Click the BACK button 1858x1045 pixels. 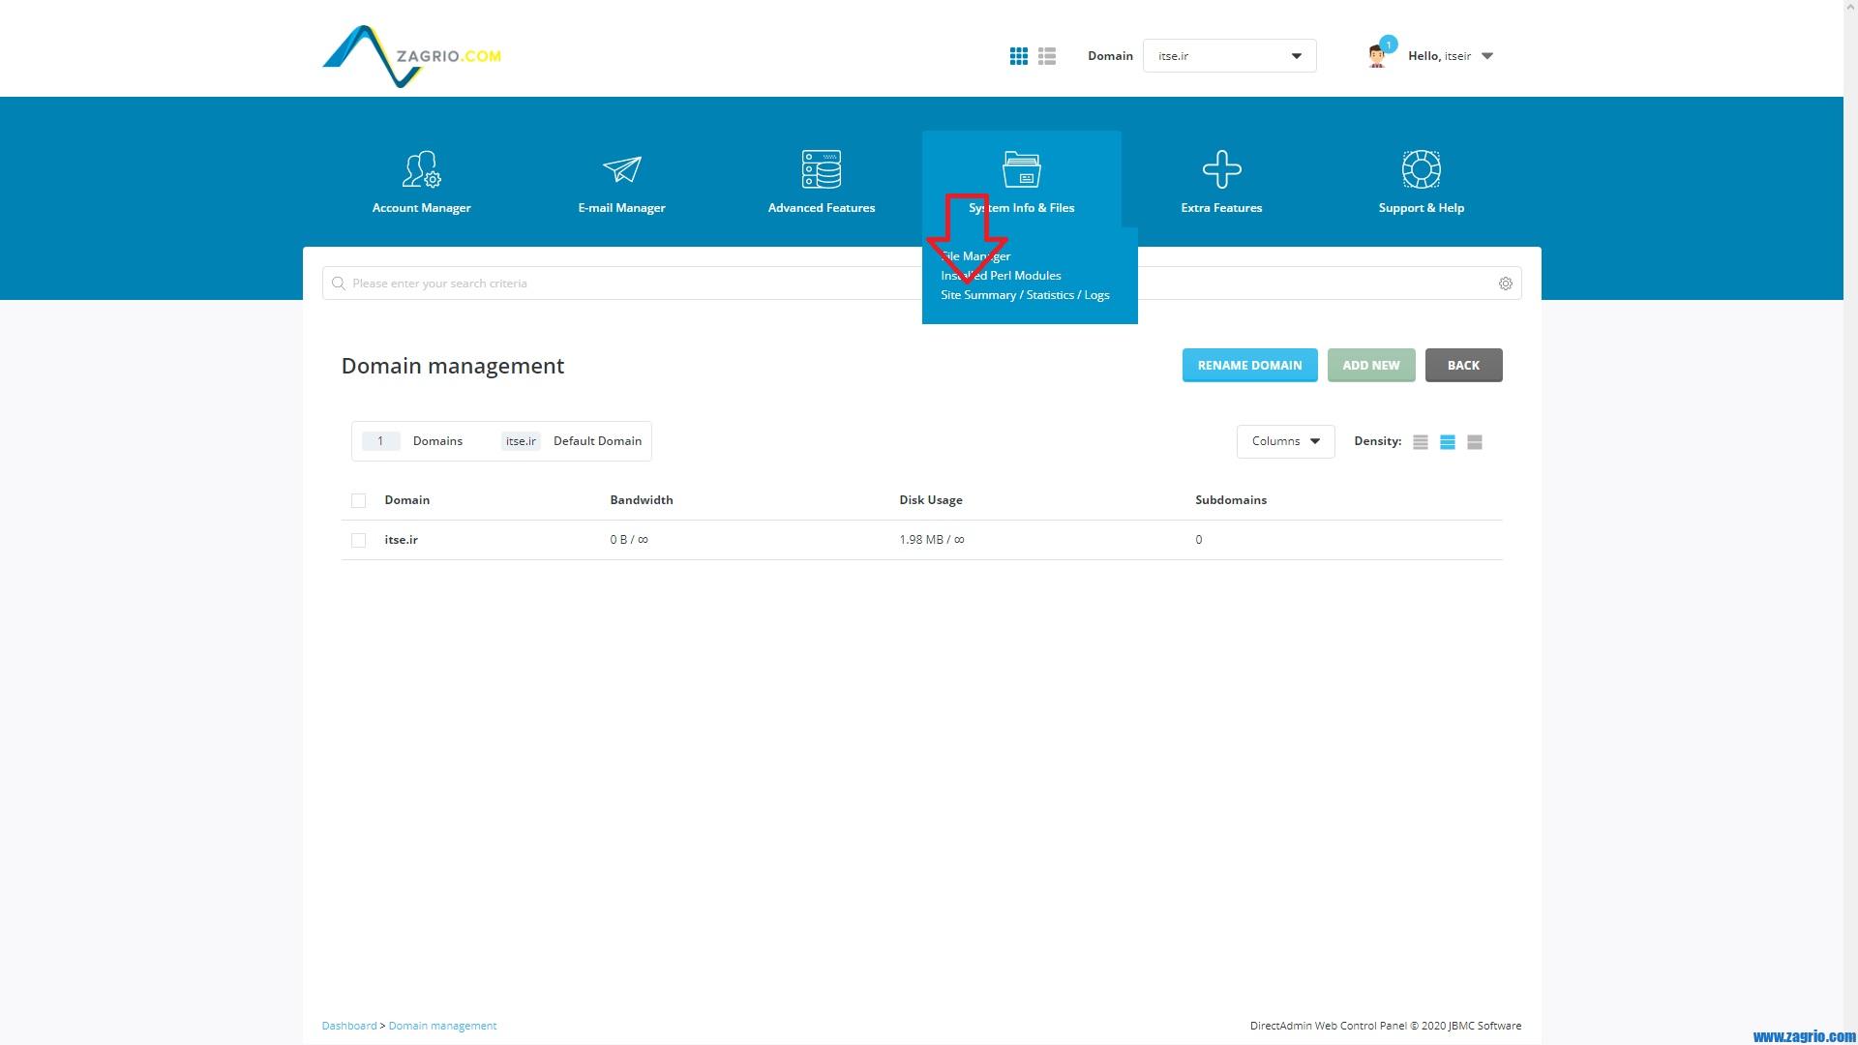[1463, 365]
